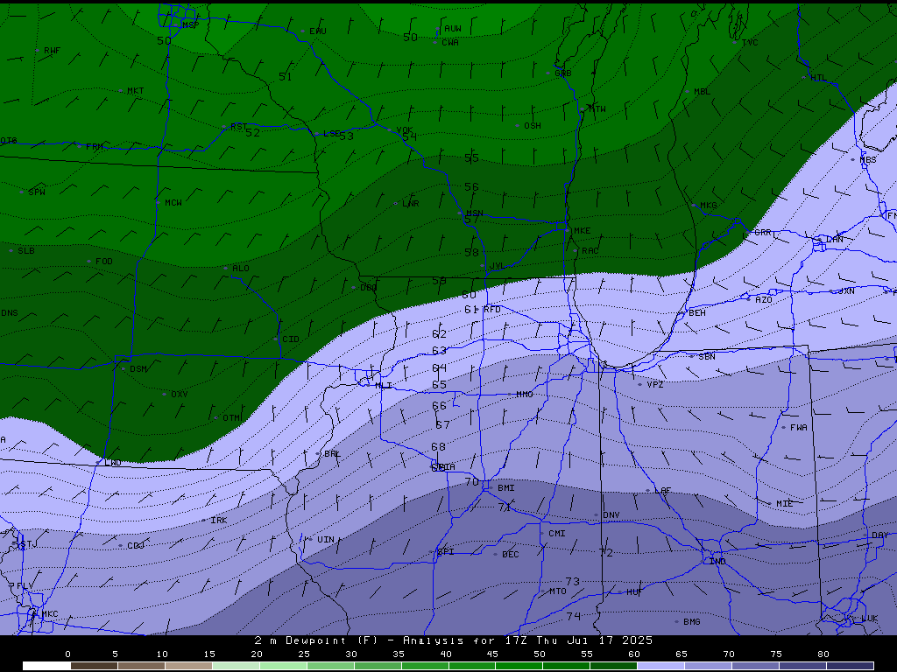This screenshot has width=897, height=672.
Task: Pick the light lavender 60–65 legend swatch
Action: click(x=660, y=666)
